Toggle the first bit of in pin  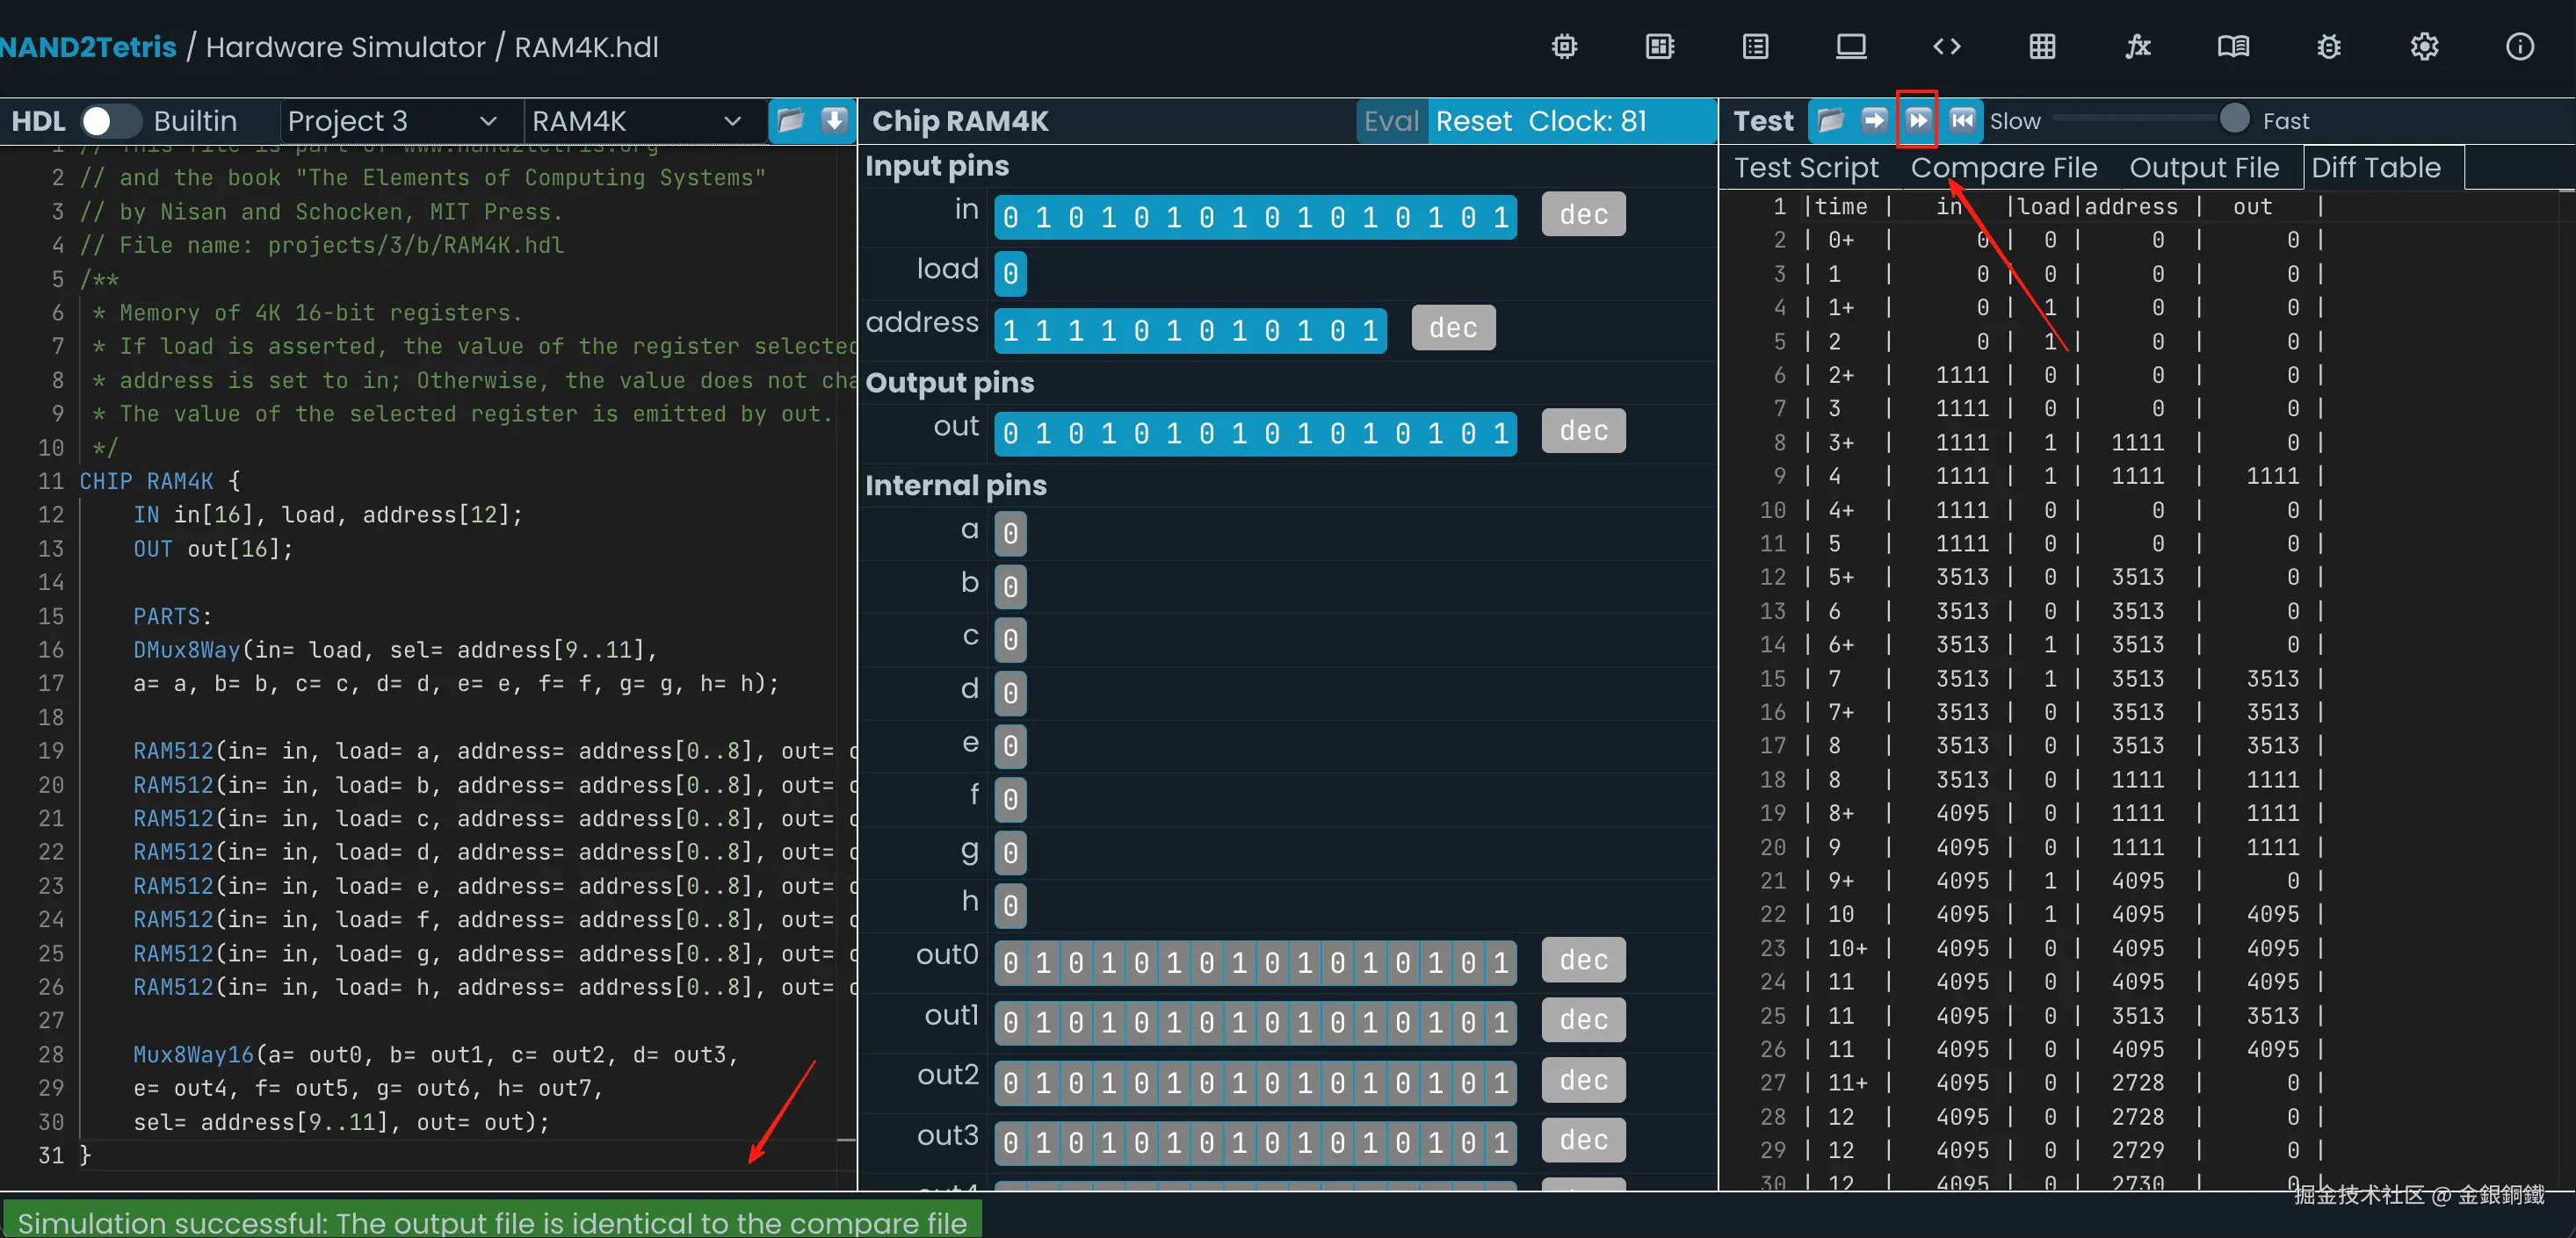1011,217
